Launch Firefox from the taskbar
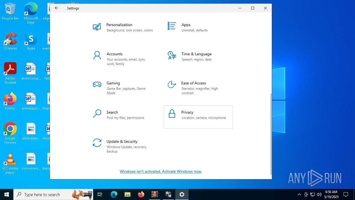This screenshot has height=200, width=355. [x=141, y=194]
